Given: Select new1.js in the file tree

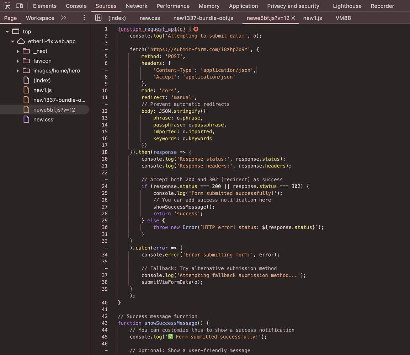Looking at the screenshot, I should tap(42, 90).
